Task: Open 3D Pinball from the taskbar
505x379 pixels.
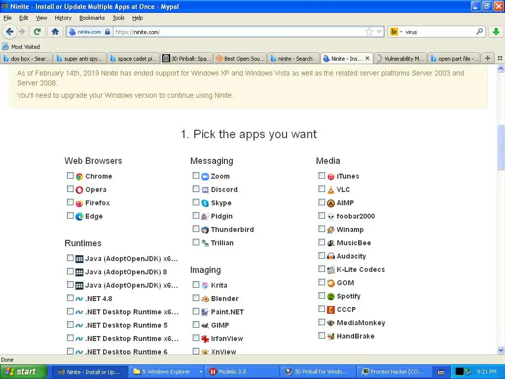Action: tap(319, 372)
